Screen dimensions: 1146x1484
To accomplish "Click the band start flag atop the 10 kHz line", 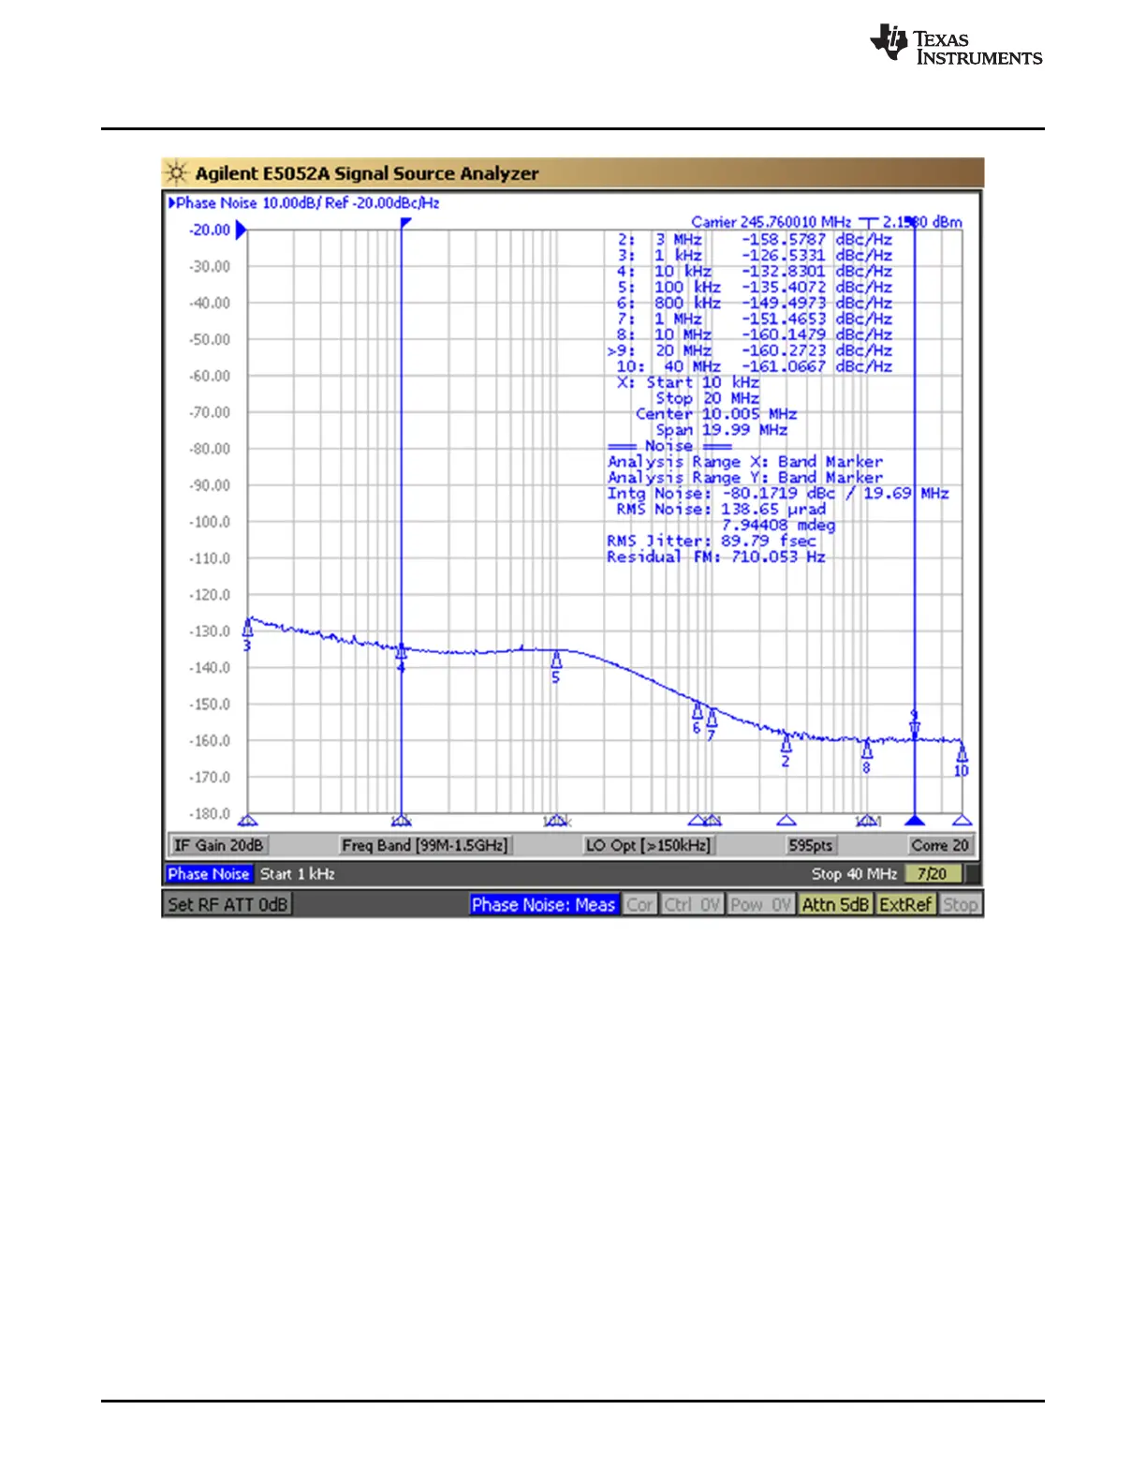I will point(405,223).
